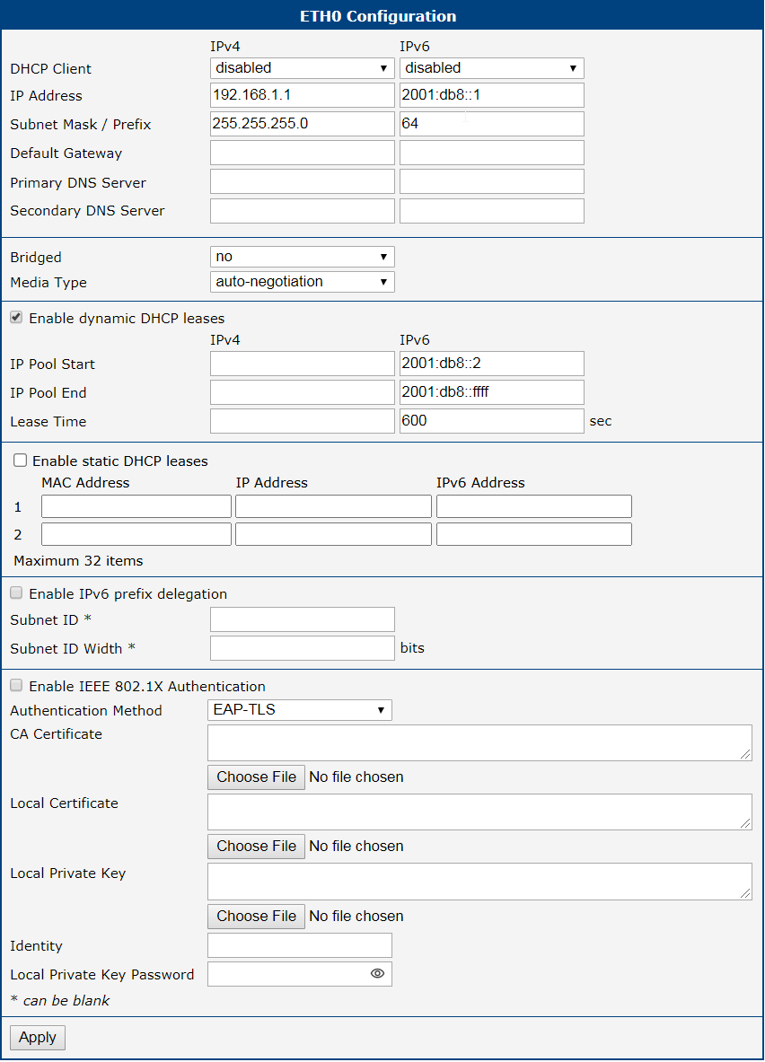Image resolution: width=765 pixels, height=1062 pixels.
Task: Focus the IPv6 Default Gateway field
Action: pos(492,153)
